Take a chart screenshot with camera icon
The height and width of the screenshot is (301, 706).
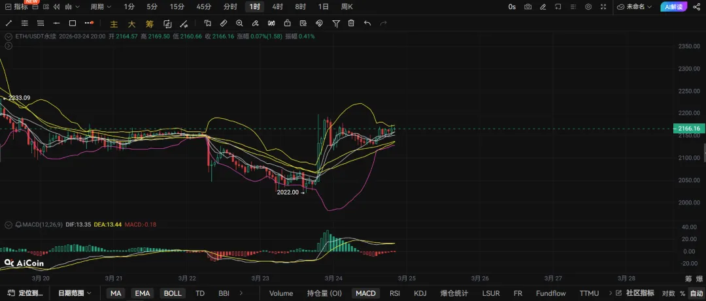(x=528, y=7)
